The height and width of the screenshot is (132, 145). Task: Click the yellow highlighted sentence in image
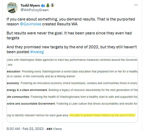point(102,115)
